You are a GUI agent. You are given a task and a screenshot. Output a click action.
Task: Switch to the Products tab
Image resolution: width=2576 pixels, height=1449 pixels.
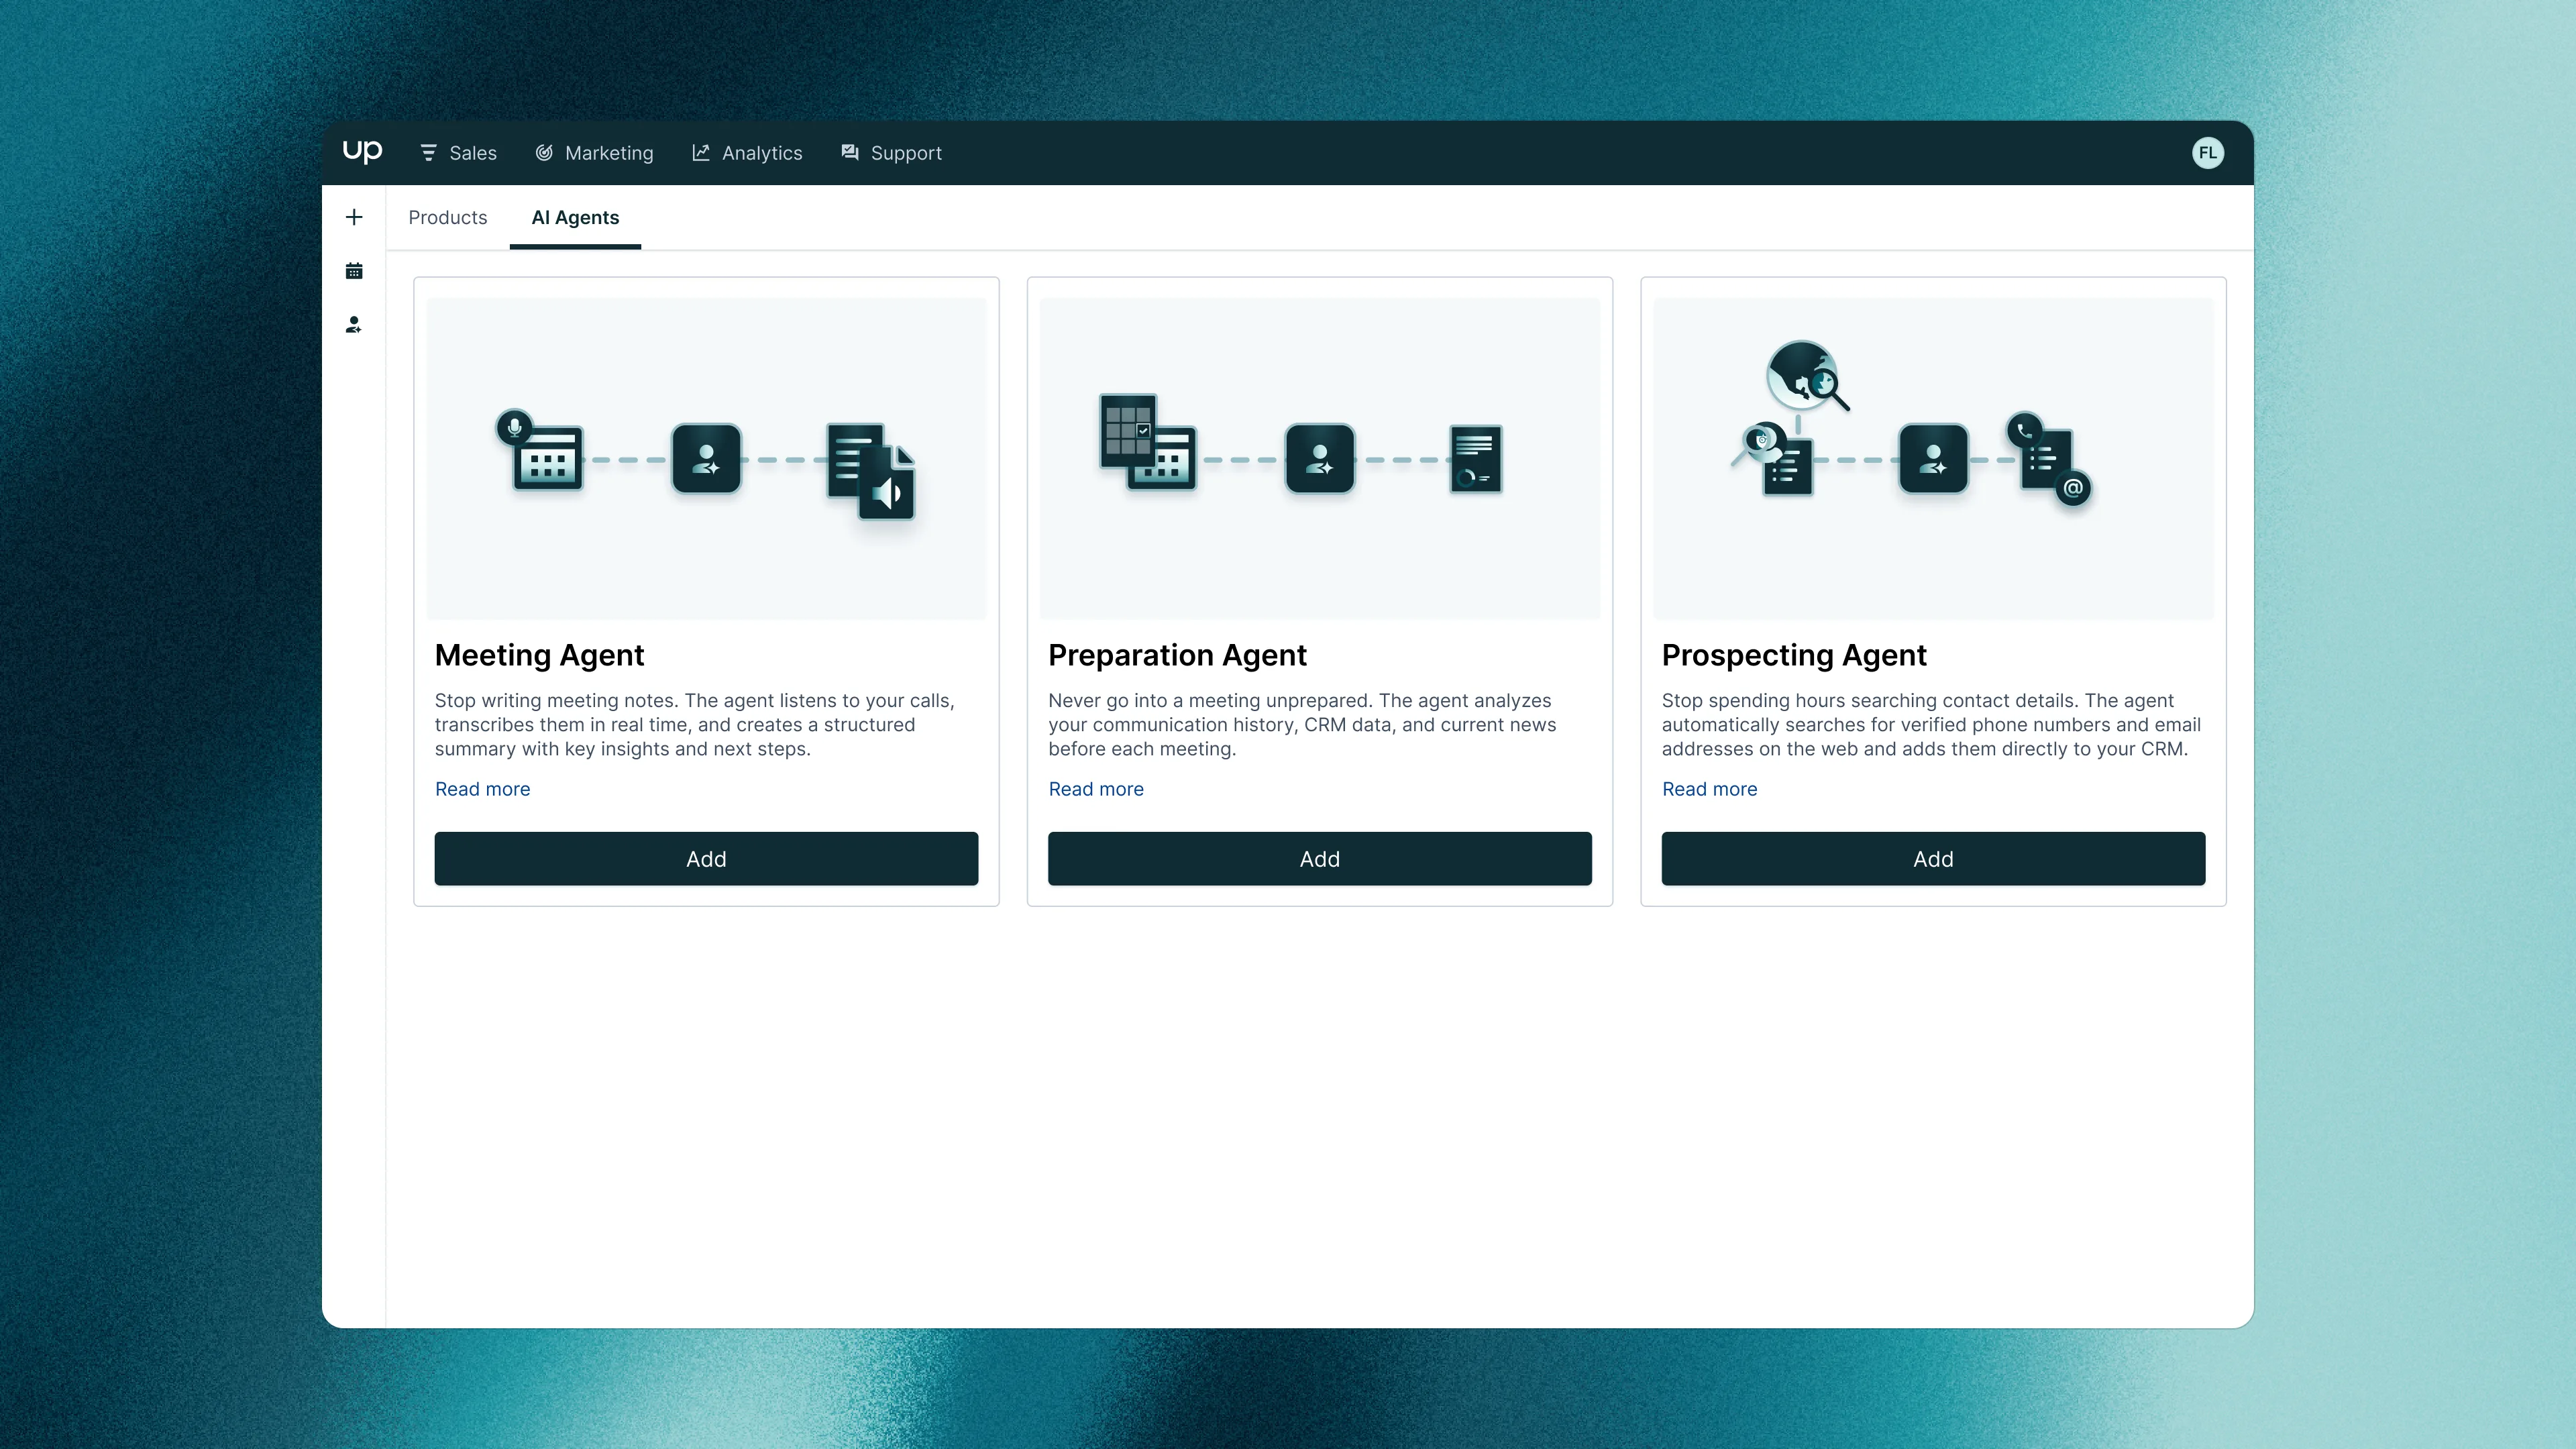pyautogui.click(x=448, y=218)
